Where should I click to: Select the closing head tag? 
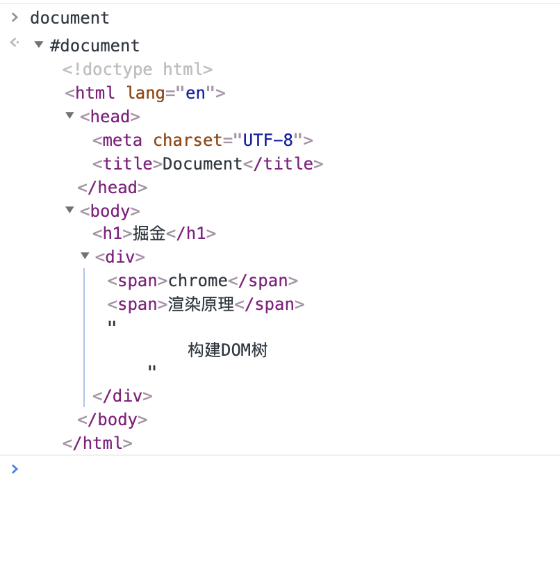pos(113,188)
